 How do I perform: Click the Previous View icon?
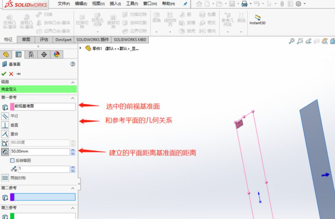tap(308, 41)
